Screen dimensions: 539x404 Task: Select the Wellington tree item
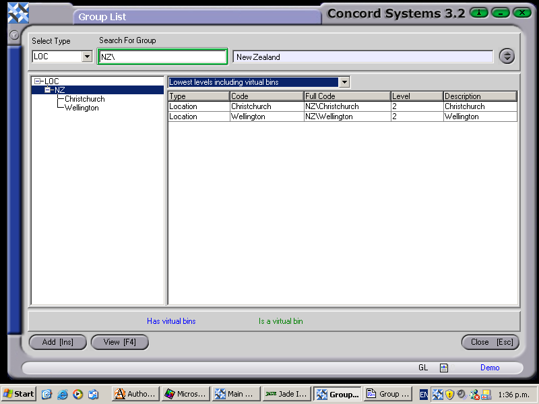[81, 108]
